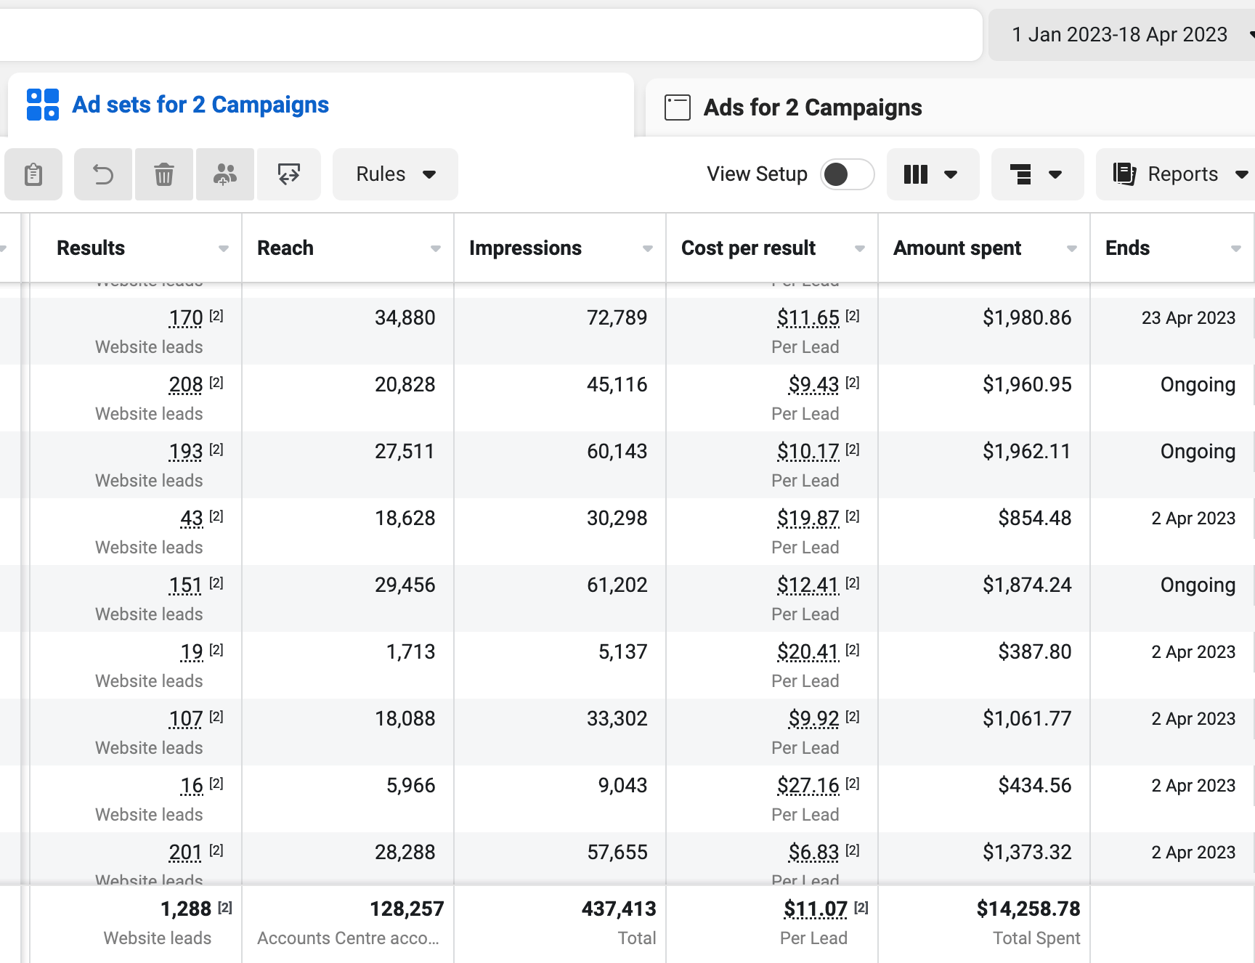Open the Reports dropdown menu
Viewport: 1255px width, 963px height.
point(1178,174)
